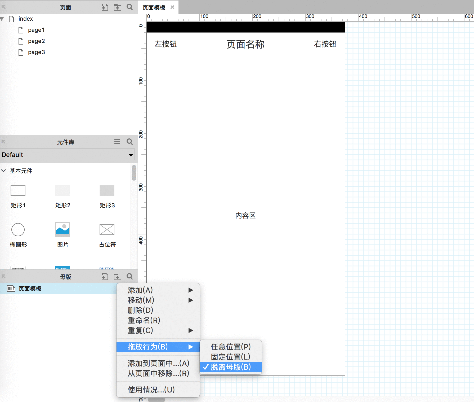Screen dimensions: 474x402
Task: Choose 从页面中移除...(R) menu item
Action: [158, 373]
